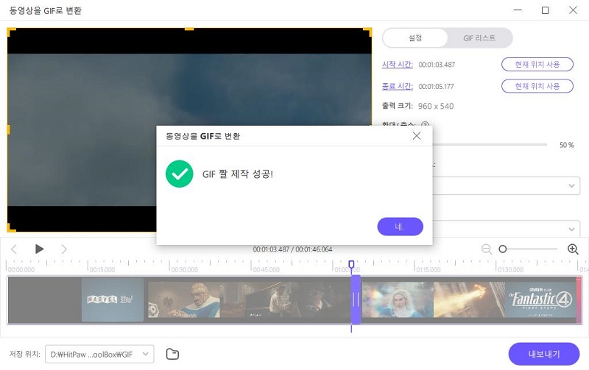Use current position for start time

(537, 65)
